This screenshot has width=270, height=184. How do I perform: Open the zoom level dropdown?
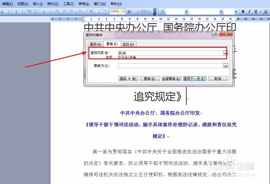click(123, 12)
